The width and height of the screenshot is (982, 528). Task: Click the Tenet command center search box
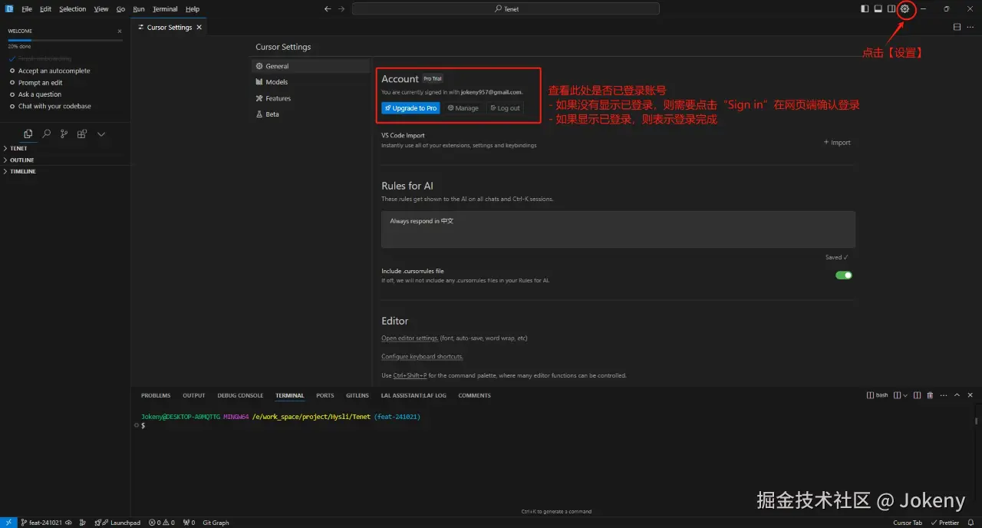(506, 9)
